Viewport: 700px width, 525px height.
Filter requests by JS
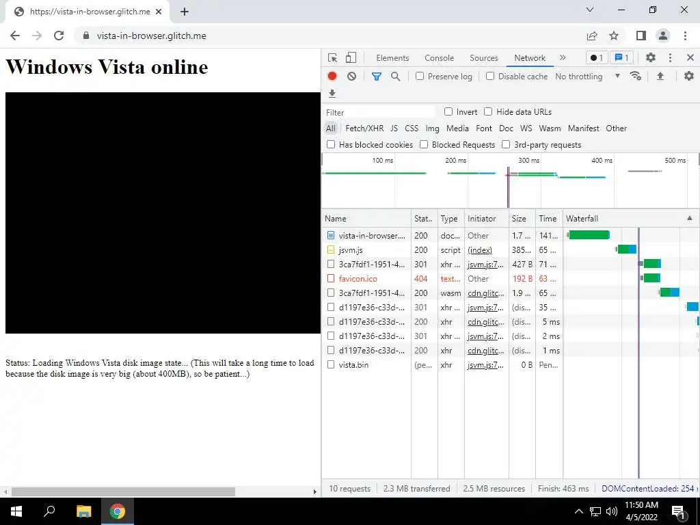(394, 129)
